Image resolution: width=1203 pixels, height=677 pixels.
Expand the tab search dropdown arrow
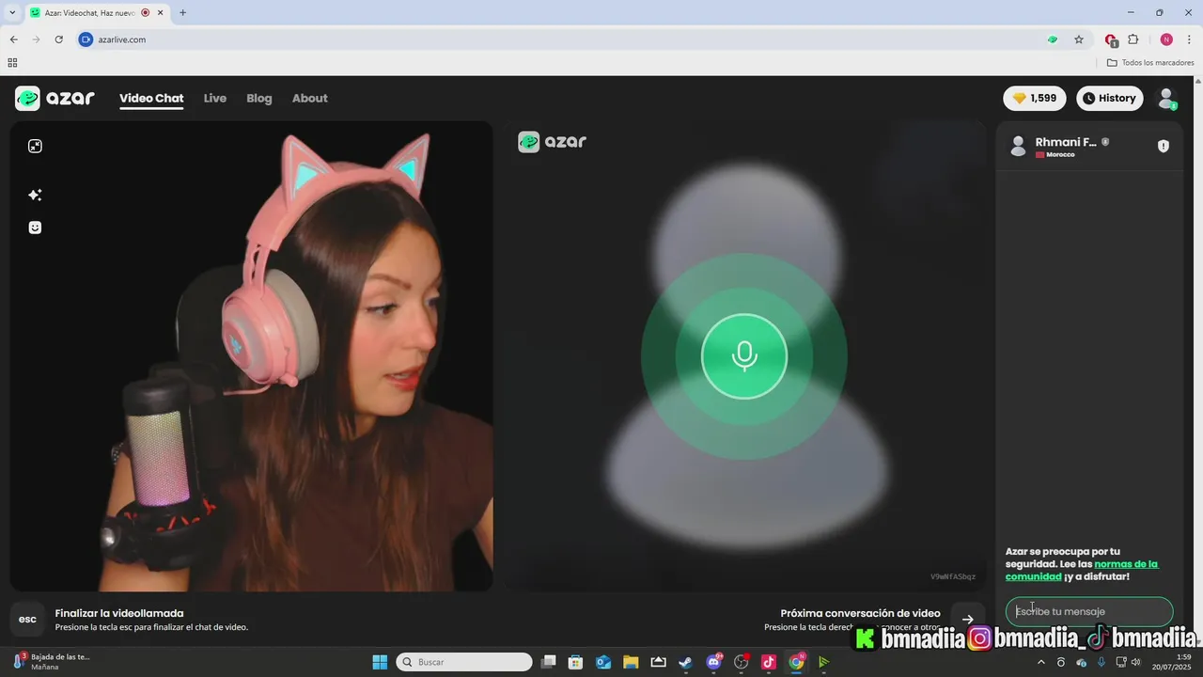[12, 12]
